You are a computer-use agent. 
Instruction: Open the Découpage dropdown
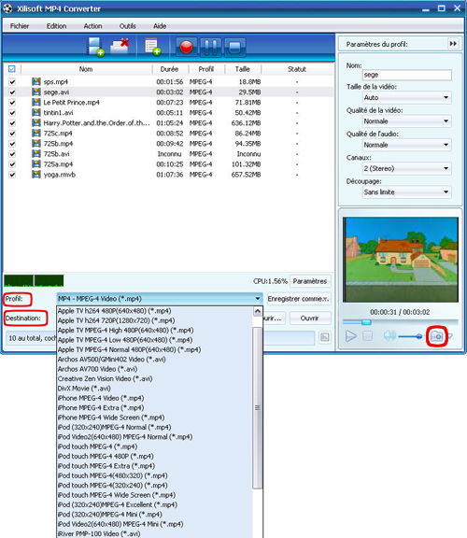(x=407, y=192)
